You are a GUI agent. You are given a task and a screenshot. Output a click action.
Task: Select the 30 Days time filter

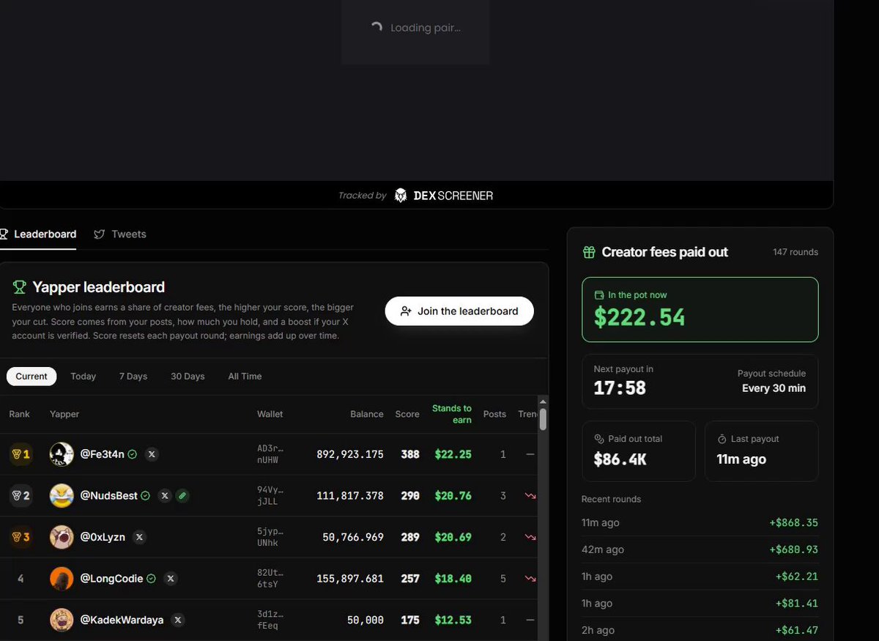coord(188,377)
